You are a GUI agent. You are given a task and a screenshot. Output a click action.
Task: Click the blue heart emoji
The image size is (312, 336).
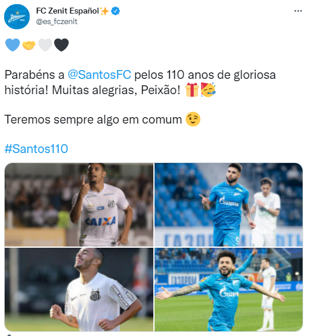(x=12, y=45)
